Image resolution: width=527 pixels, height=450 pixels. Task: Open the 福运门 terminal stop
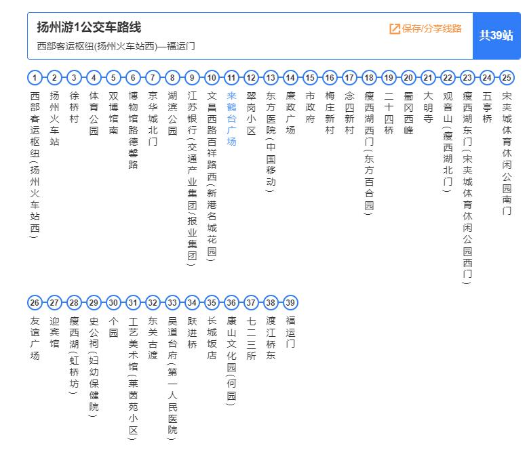290,332
